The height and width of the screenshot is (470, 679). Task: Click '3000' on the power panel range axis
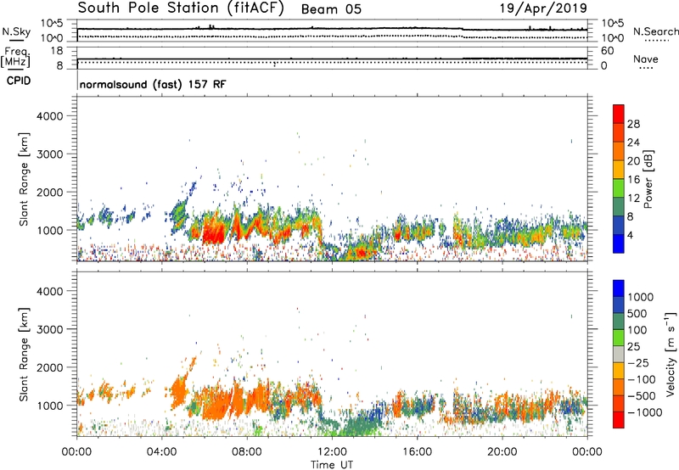[x=49, y=154]
